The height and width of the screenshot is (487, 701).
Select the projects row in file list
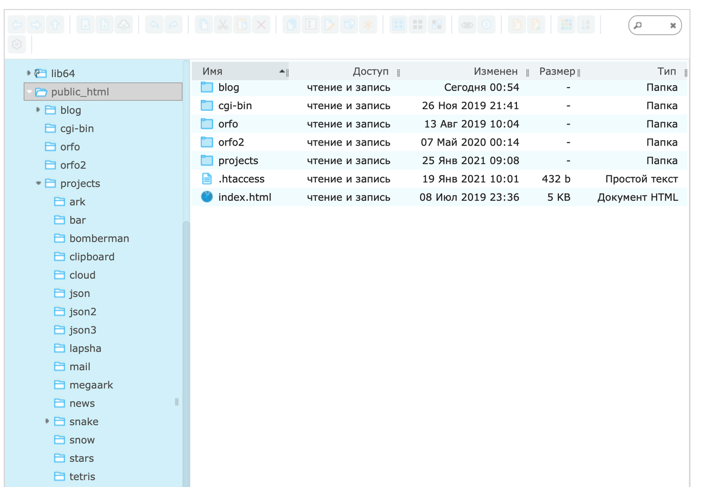coord(439,161)
